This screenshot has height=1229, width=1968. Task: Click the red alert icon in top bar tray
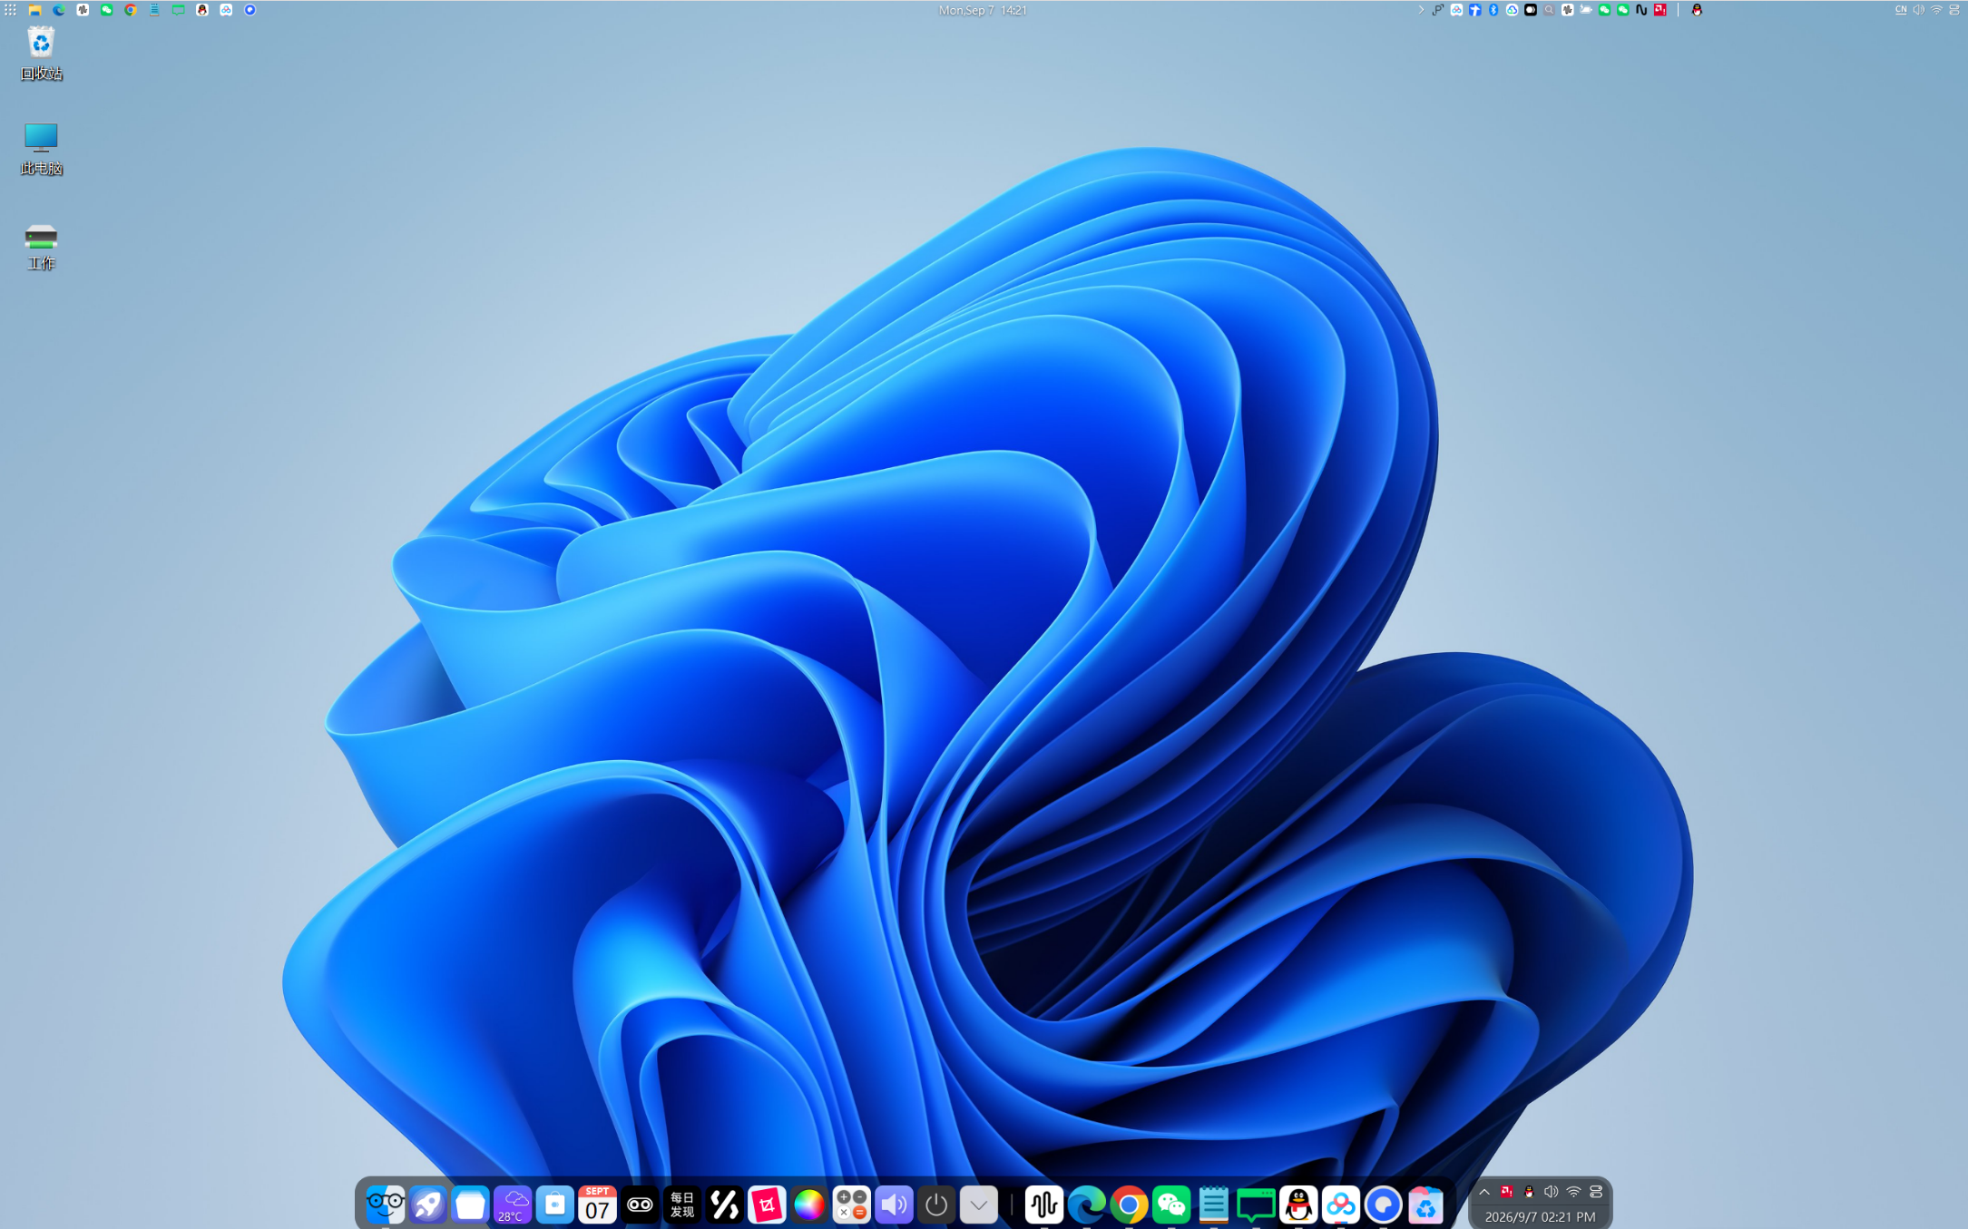coord(1660,10)
